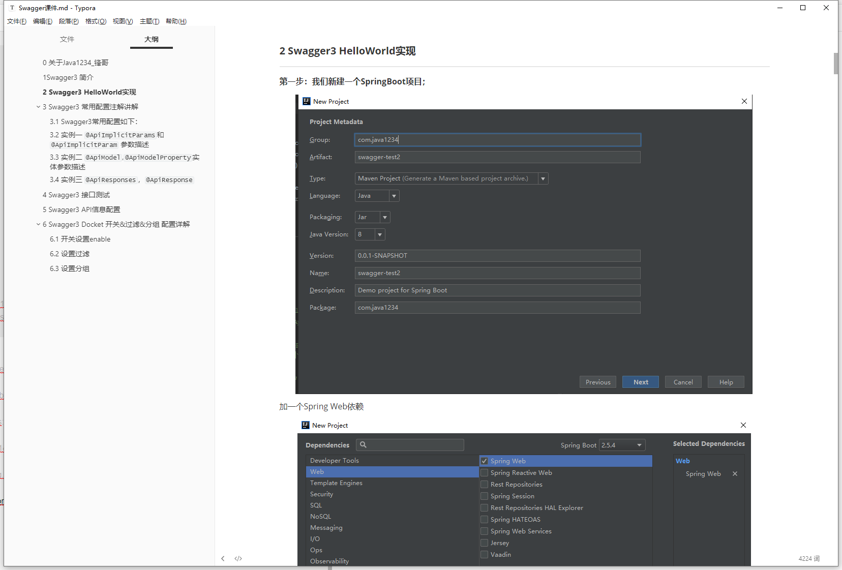Image resolution: width=842 pixels, height=570 pixels.
Task: Click the Next button
Action: click(x=641, y=382)
